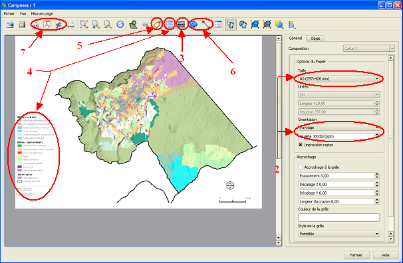The height and width of the screenshot is (263, 403).
Task: Select the add attribute table tool
Action: click(217, 25)
